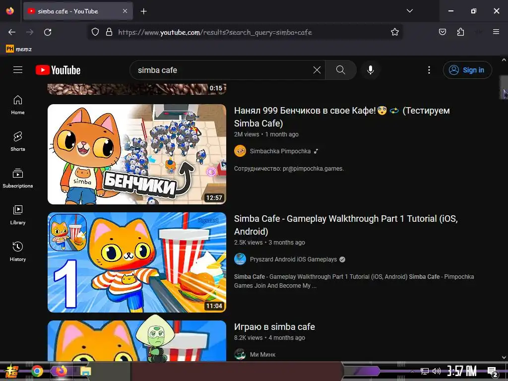Open notification center icon
This screenshot has width=508, height=381.
coord(492,372)
